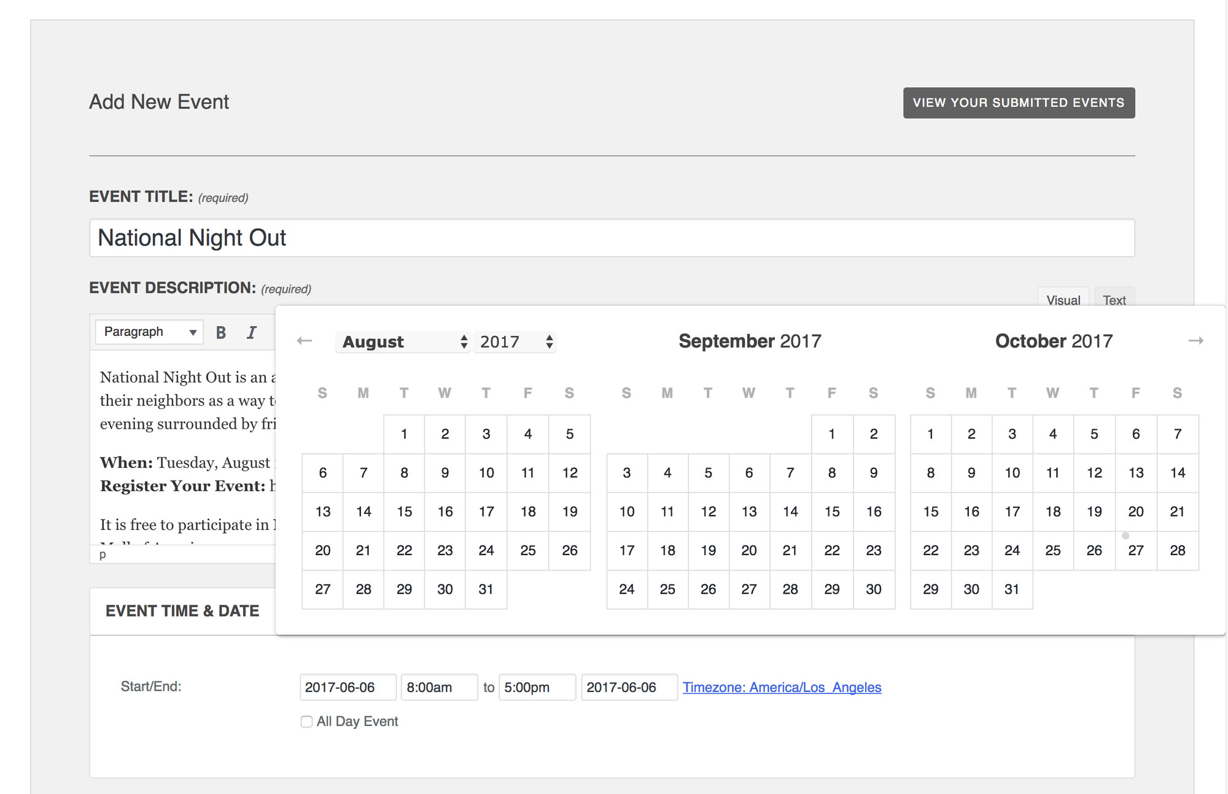The height and width of the screenshot is (794, 1228).
Task: Pick September 15 in the calendar
Action: [832, 512]
